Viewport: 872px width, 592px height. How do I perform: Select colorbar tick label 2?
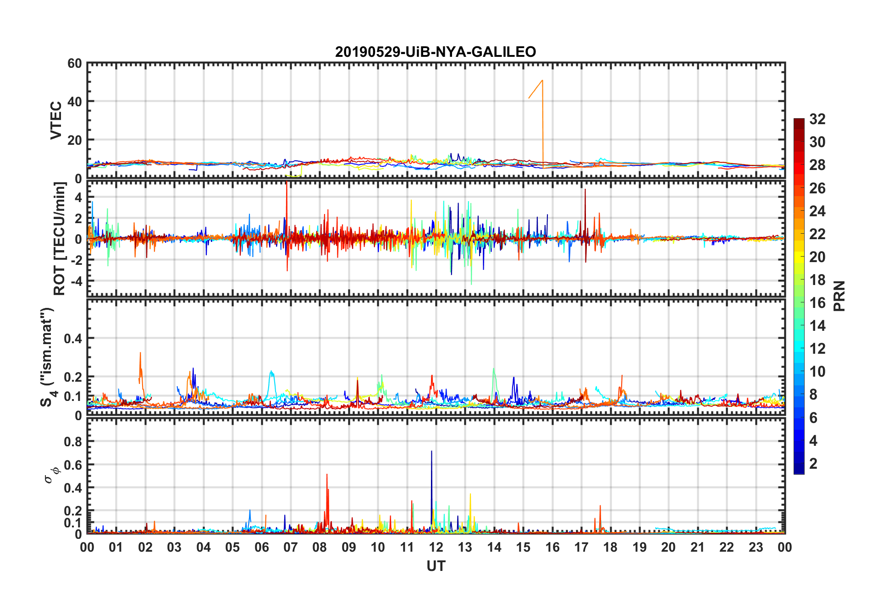813,463
